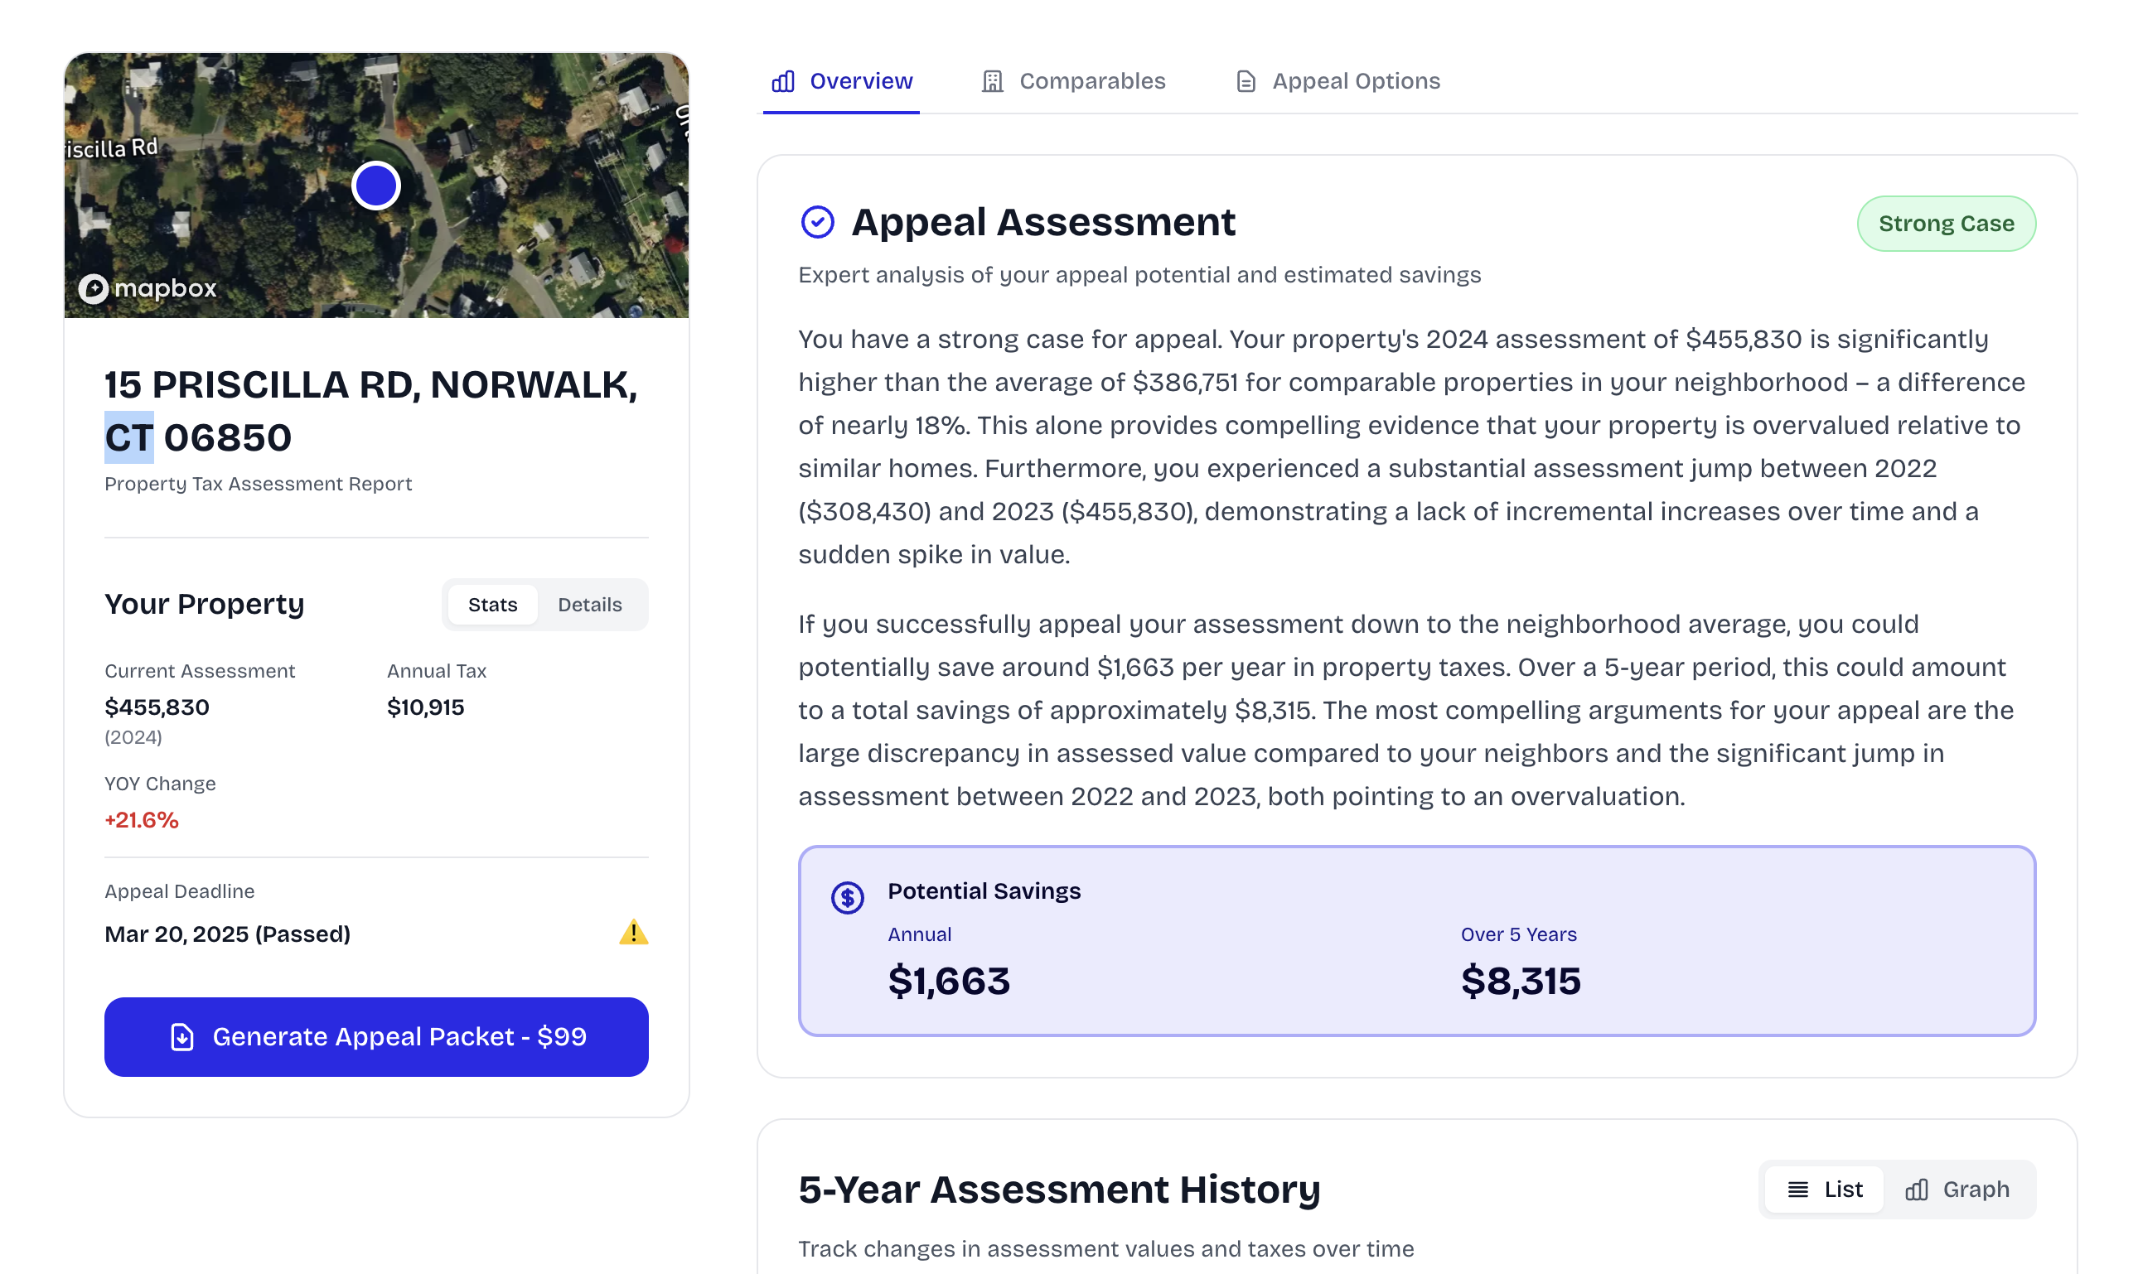Click the blue property location marker

coord(376,186)
